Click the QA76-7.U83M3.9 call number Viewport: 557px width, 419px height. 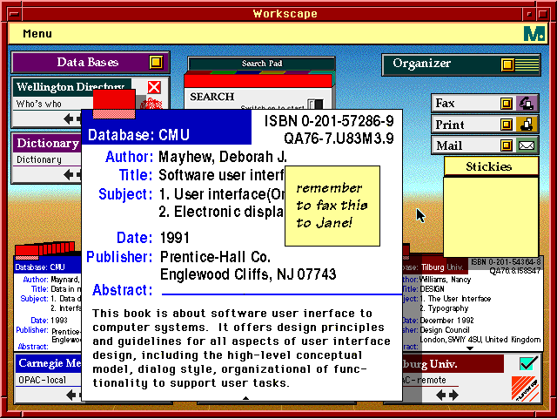click(x=339, y=139)
